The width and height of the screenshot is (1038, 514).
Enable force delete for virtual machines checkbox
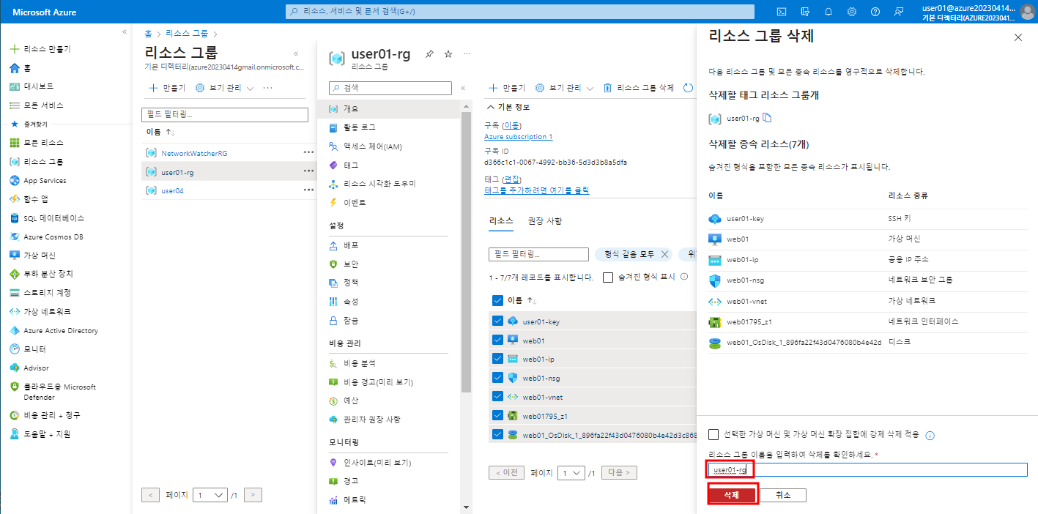714,434
